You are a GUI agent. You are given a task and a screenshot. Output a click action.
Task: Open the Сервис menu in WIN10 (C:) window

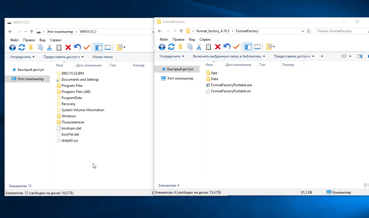click(x=56, y=40)
